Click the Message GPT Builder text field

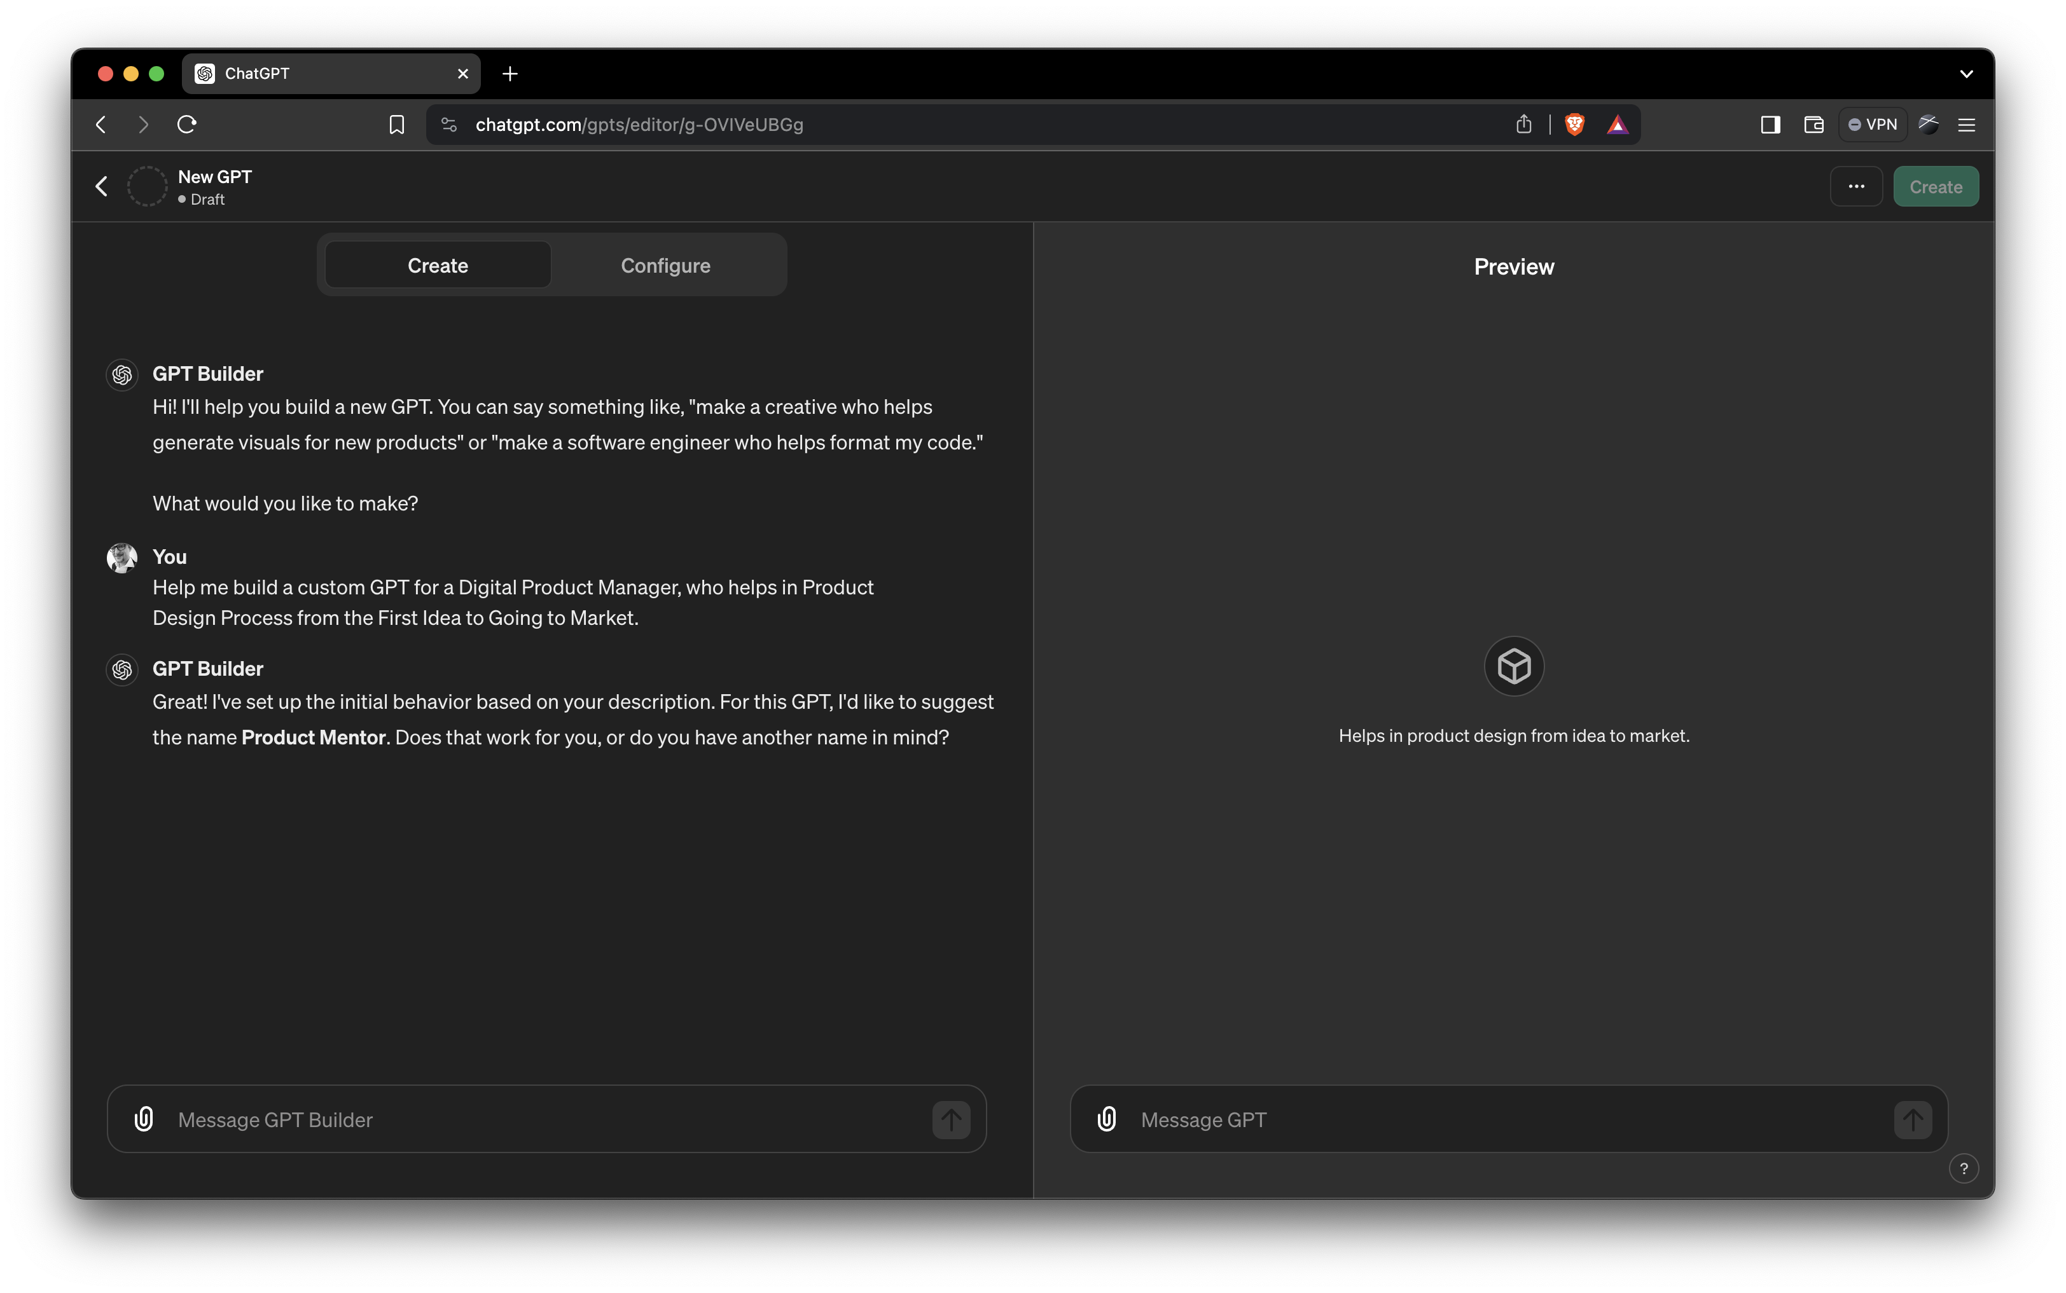click(x=548, y=1119)
